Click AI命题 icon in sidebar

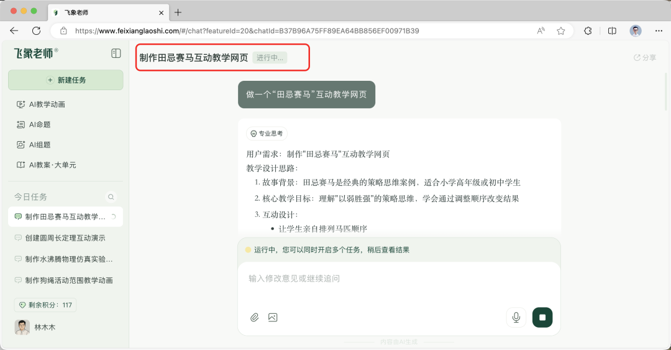[x=21, y=125]
